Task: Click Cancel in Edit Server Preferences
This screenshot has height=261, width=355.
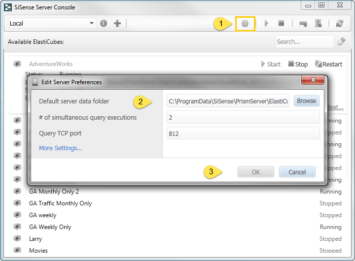Action: coord(297,172)
